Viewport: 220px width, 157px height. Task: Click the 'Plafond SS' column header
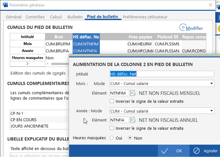point(168,37)
